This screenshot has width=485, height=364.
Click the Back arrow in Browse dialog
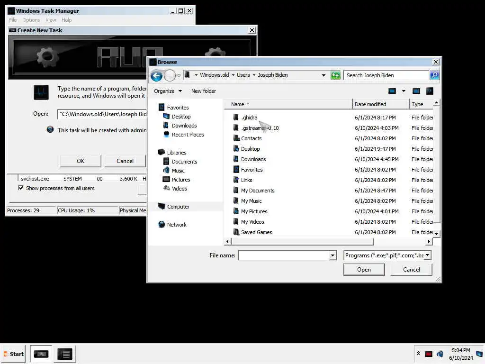coord(156,75)
